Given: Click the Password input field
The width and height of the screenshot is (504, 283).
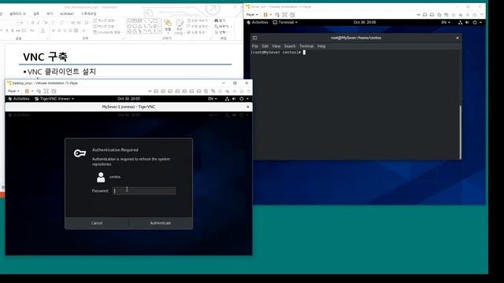Looking at the screenshot, I should [144, 191].
